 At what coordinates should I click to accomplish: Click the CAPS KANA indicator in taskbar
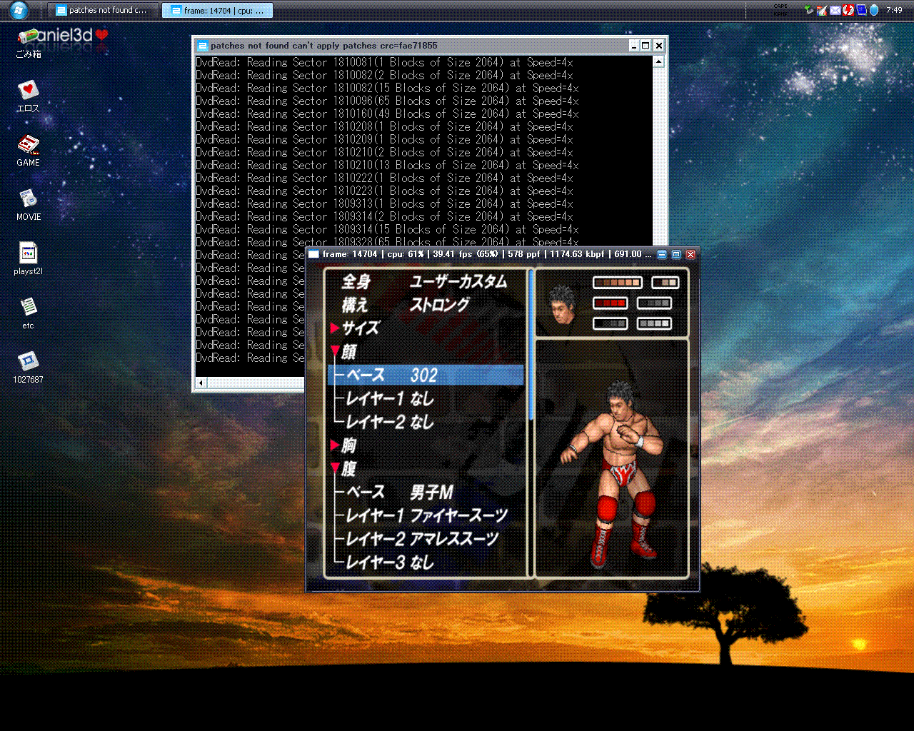[x=780, y=10]
